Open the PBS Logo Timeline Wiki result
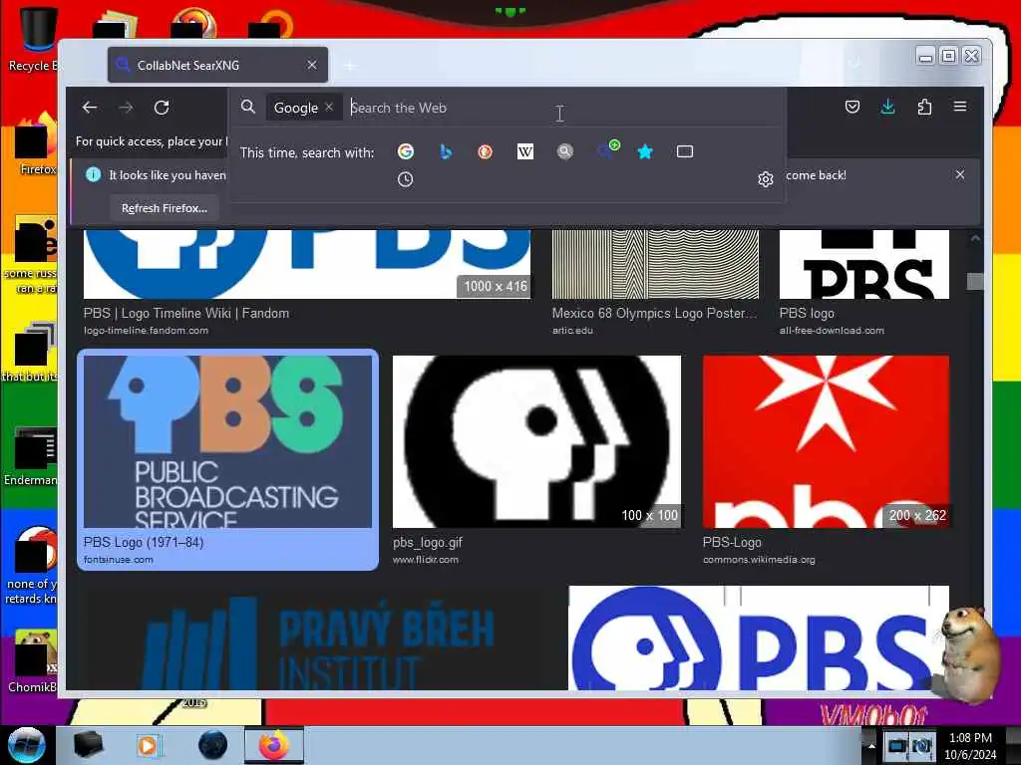 [x=307, y=264]
